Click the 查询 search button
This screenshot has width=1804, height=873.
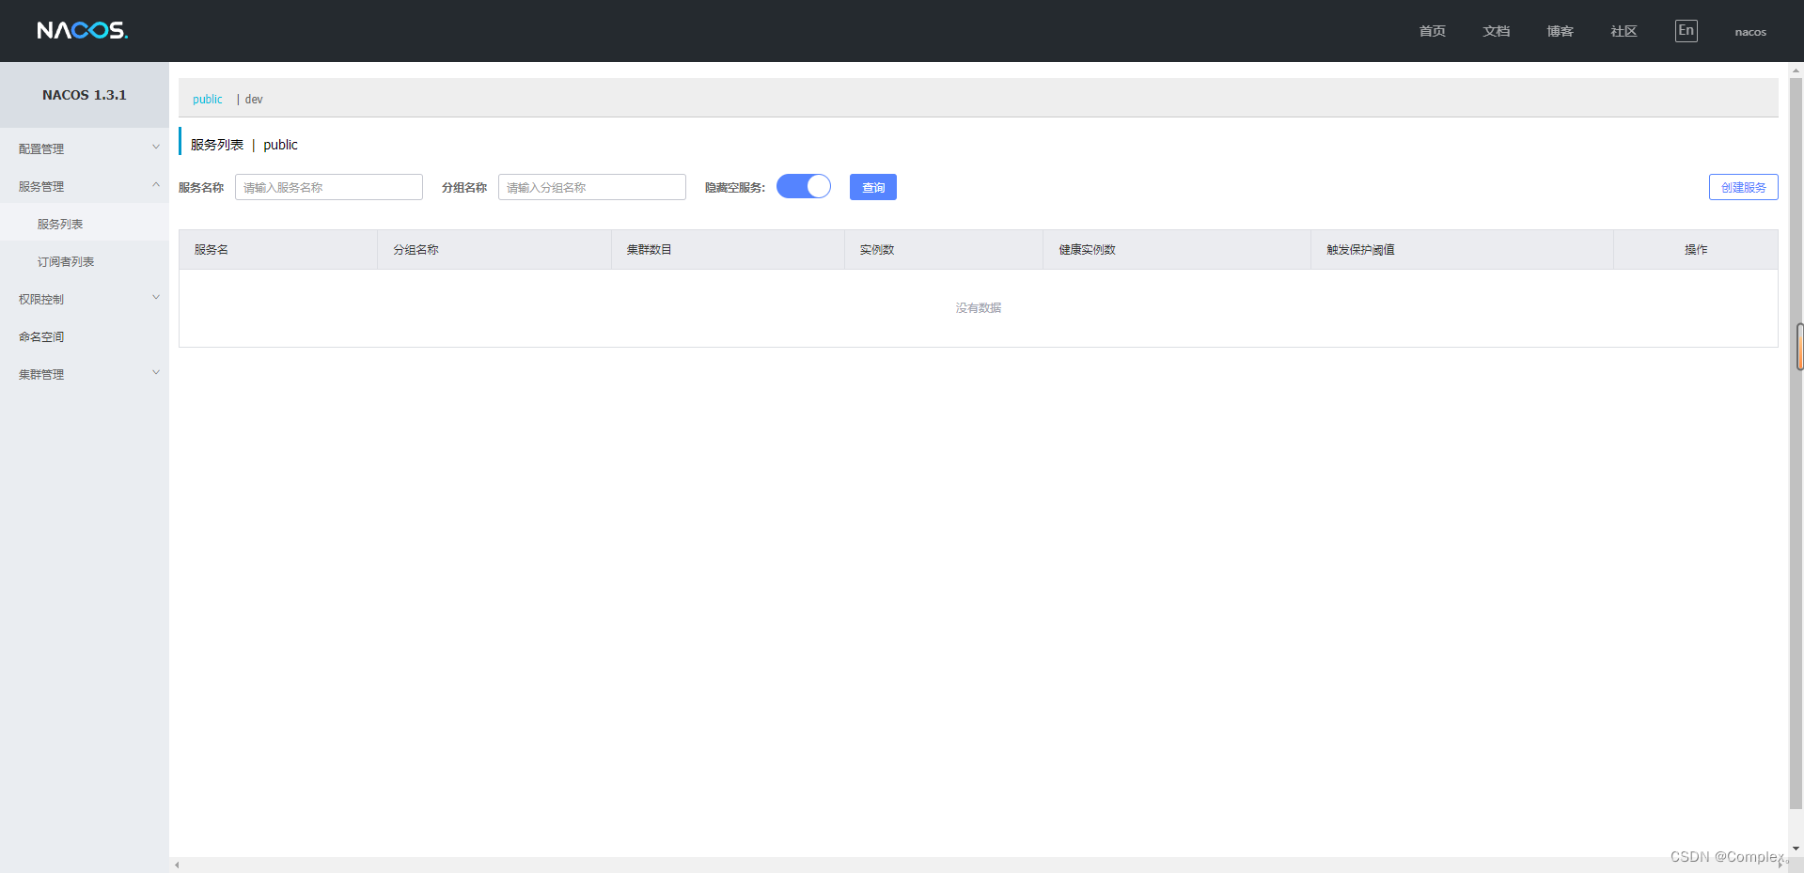click(x=872, y=186)
